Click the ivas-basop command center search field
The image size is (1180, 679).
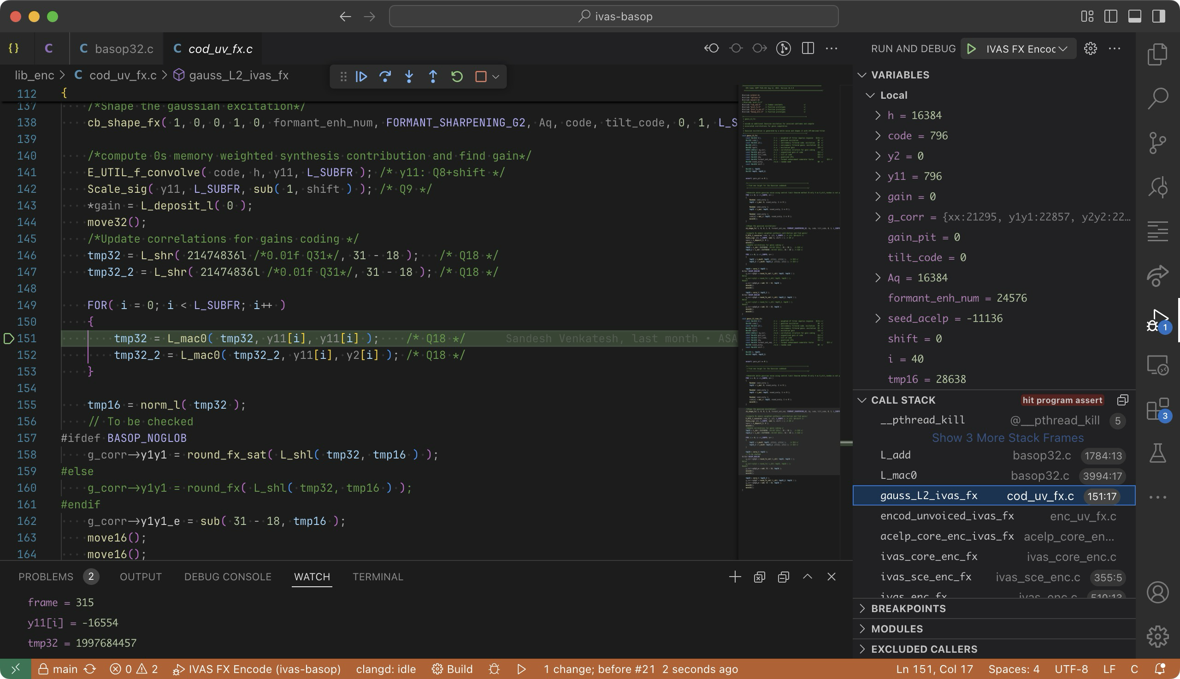pos(614,16)
